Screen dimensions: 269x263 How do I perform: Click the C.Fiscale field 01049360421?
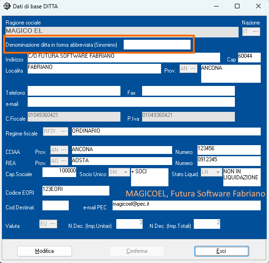point(74,117)
